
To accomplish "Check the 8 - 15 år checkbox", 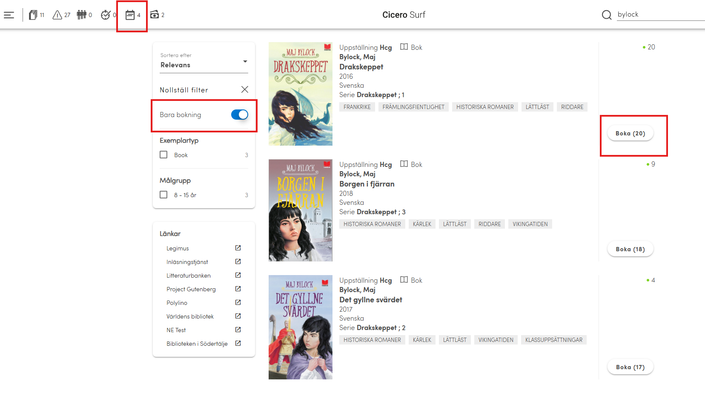I will pos(163,195).
